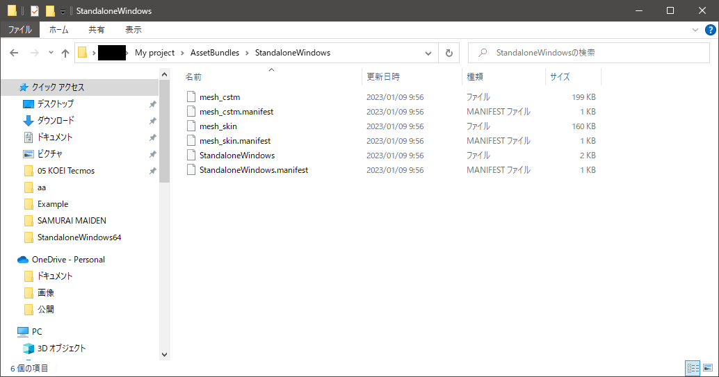Open 3D オブジェクト in navigation pane
This screenshot has height=377, width=719.
[61, 349]
